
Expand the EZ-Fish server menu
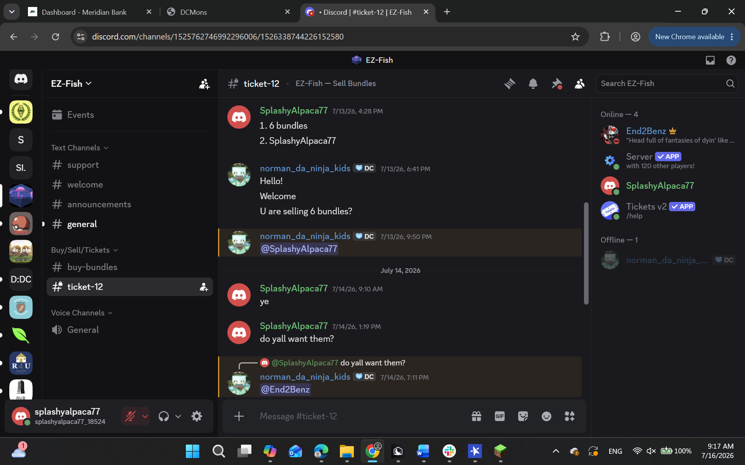71,84
